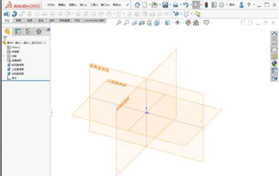Click the blue origin point in viewport
This screenshot has width=279, height=176.
[x=146, y=113]
